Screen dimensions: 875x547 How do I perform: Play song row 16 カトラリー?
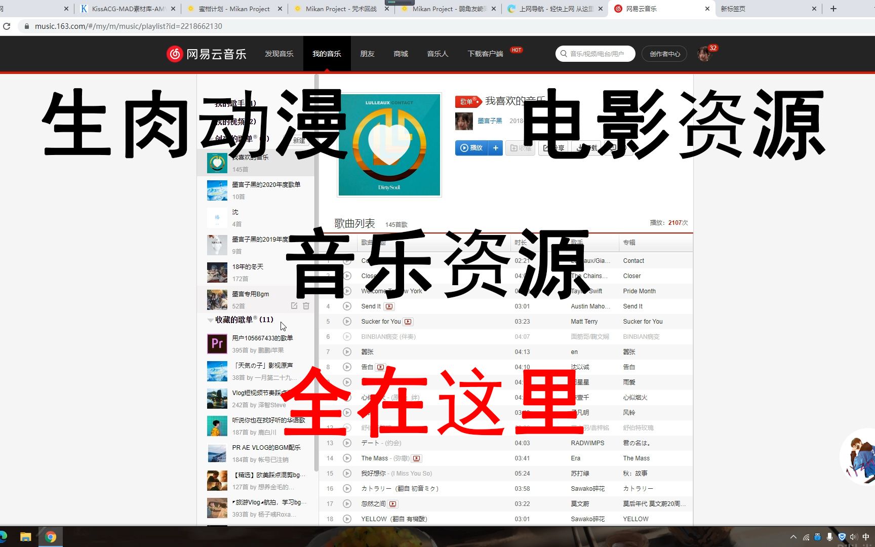pos(347,489)
